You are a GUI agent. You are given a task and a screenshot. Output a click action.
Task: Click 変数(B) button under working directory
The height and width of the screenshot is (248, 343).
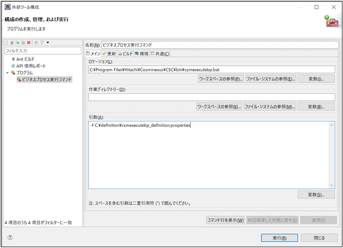click(317, 107)
